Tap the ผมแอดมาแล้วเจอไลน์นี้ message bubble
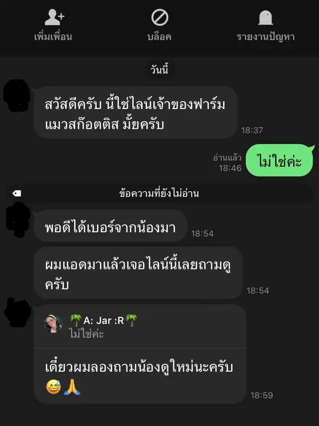 tap(138, 273)
